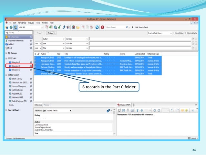Click Copy to Local Library toolbar icon
The image size is (206, 155).
click(46, 27)
